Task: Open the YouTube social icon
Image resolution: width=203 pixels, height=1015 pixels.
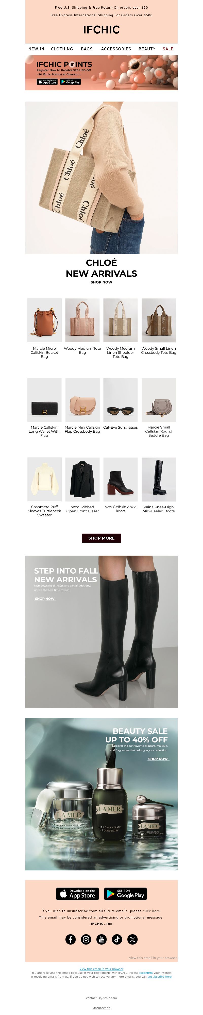Action: click(x=101, y=939)
